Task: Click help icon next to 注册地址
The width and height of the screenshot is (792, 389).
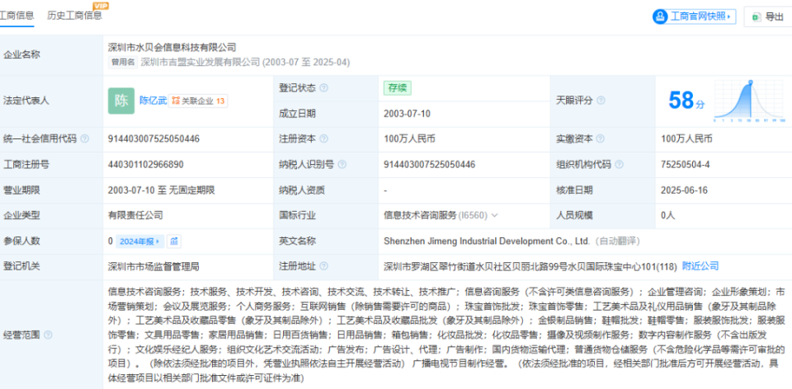Action: point(323,266)
